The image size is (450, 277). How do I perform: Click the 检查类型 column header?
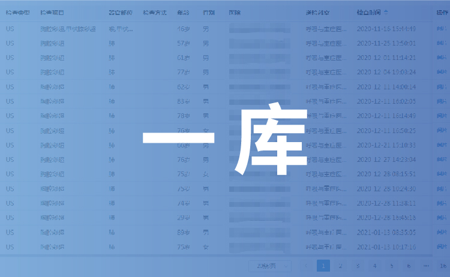coord(17,12)
